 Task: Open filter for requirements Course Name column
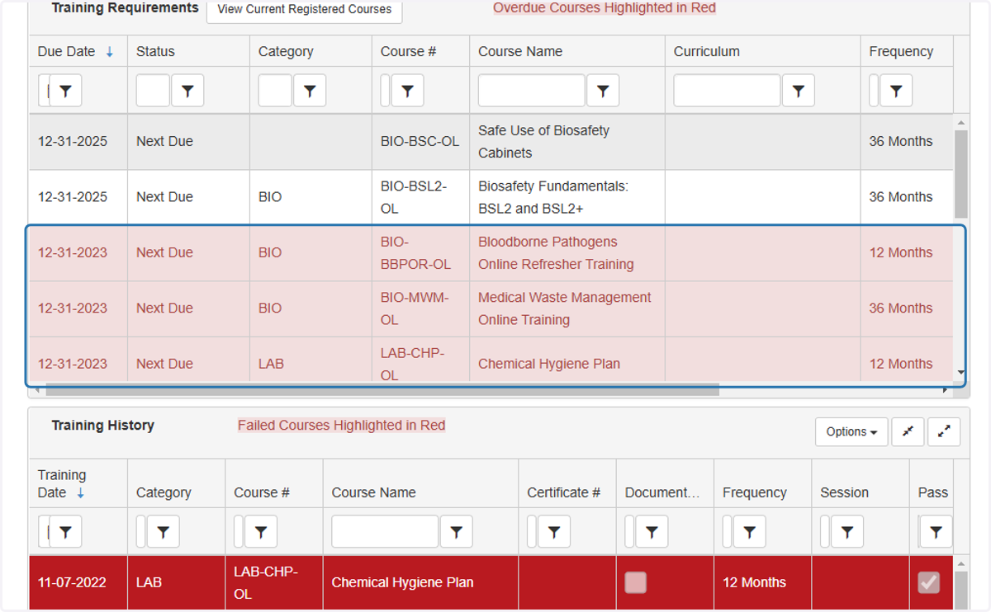(603, 91)
